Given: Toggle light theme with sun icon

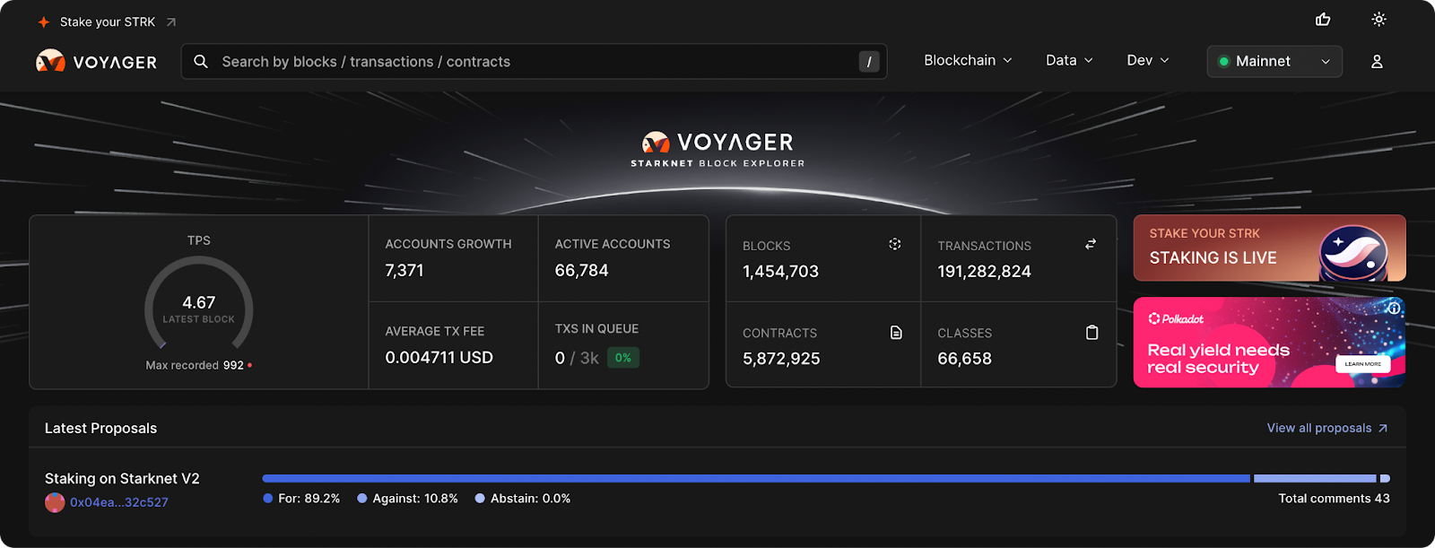Looking at the screenshot, I should [1379, 20].
